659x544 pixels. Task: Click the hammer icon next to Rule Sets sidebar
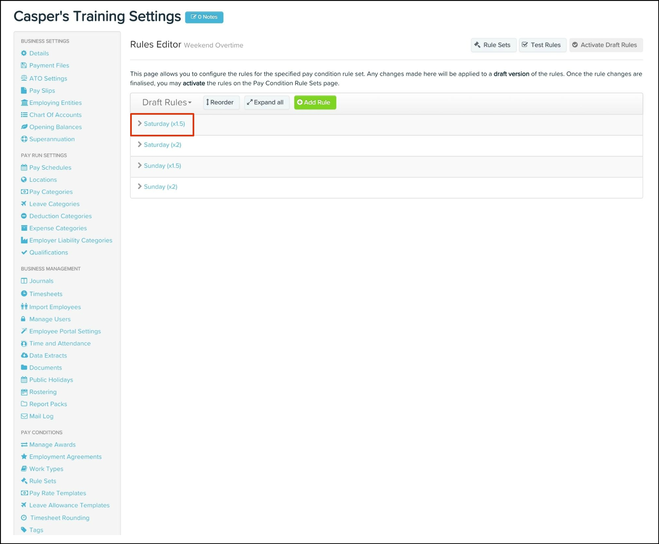click(x=24, y=481)
